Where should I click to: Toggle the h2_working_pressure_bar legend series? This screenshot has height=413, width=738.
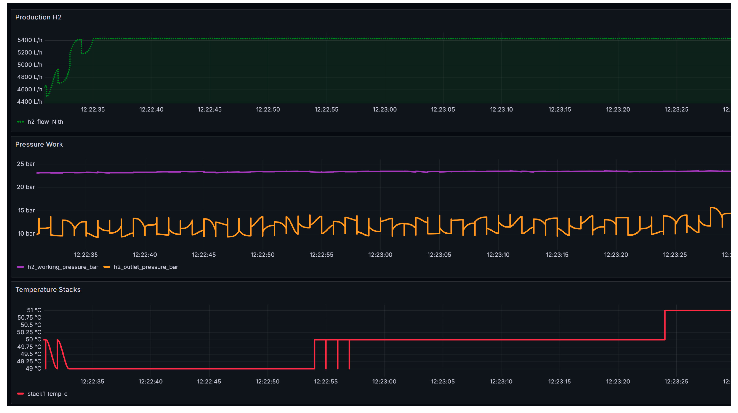pos(63,267)
